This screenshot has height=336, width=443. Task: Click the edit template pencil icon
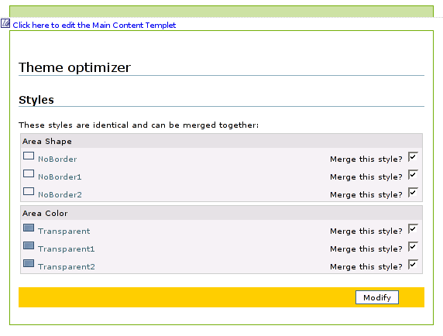(5, 23)
